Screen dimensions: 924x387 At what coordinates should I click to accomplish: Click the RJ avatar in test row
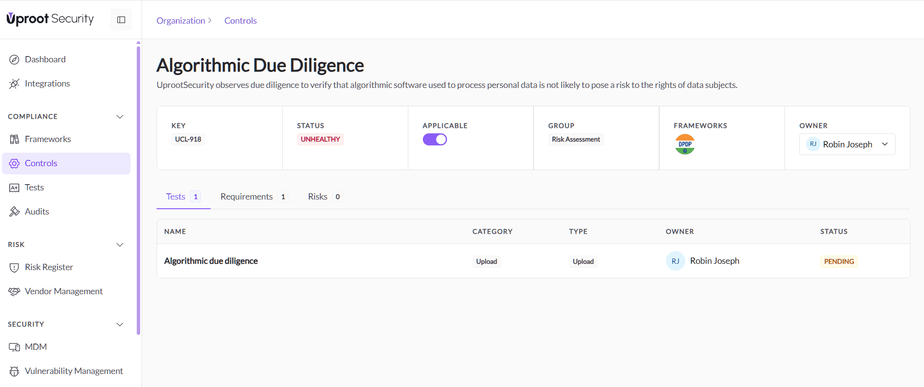click(x=675, y=261)
